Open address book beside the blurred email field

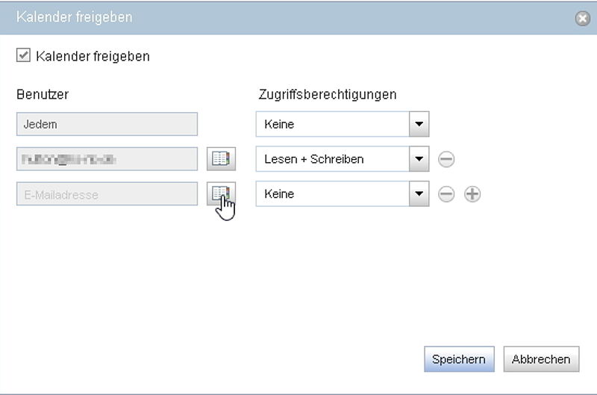[221, 158]
